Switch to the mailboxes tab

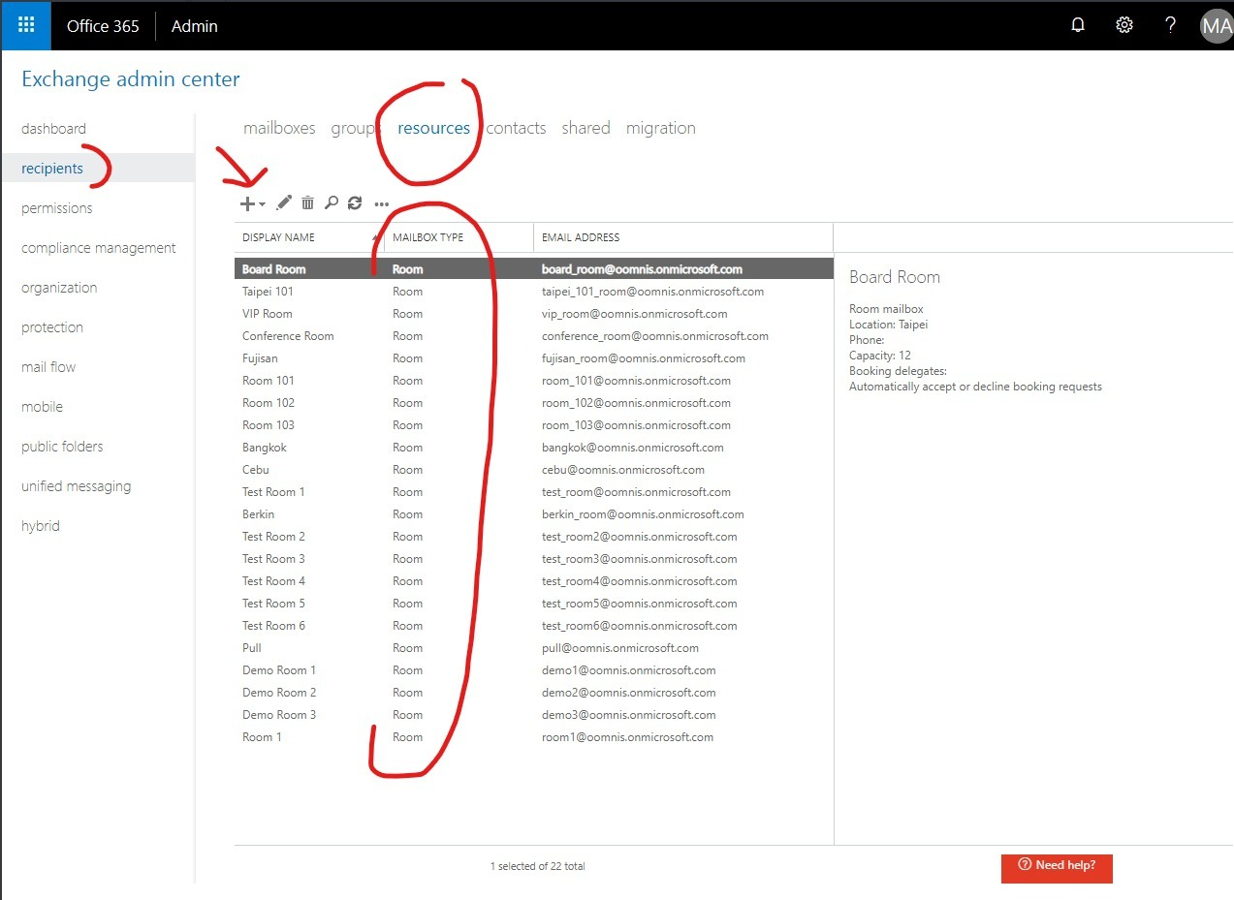(279, 128)
